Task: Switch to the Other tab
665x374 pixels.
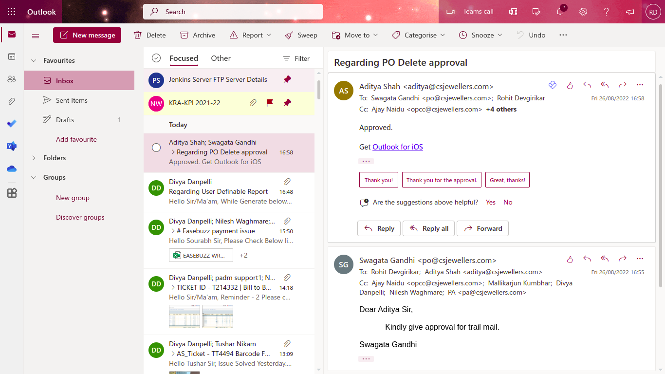Action: click(221, 58)
